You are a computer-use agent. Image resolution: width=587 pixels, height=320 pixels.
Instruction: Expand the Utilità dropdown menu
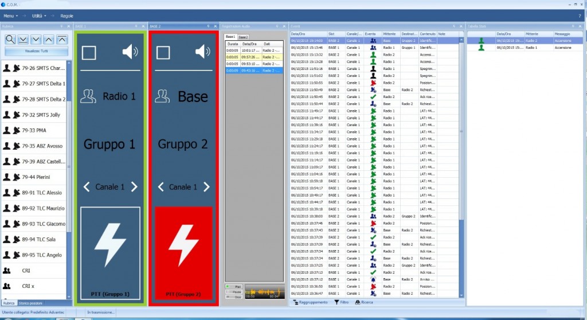pyautogui.click(x=39, y=15)
